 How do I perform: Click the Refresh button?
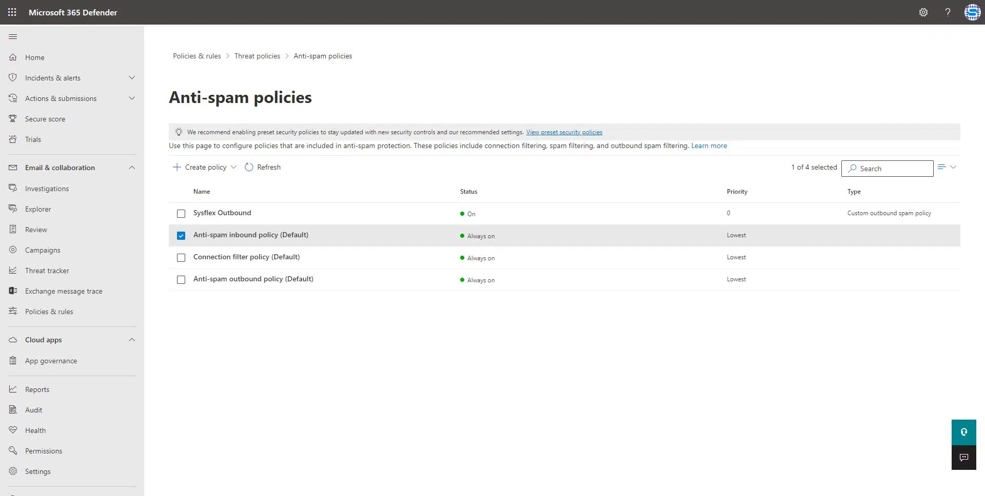(x=263, y=167)
